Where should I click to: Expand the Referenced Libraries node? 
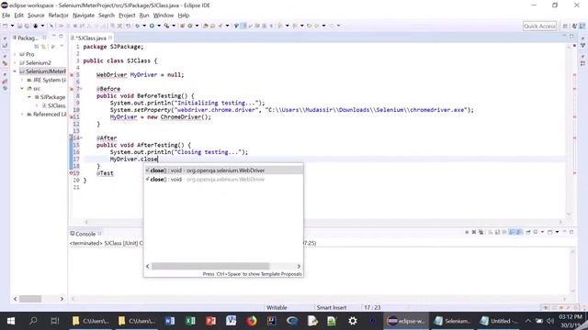click(22, 114)
